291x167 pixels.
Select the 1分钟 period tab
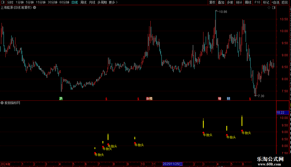click(20, 2)
